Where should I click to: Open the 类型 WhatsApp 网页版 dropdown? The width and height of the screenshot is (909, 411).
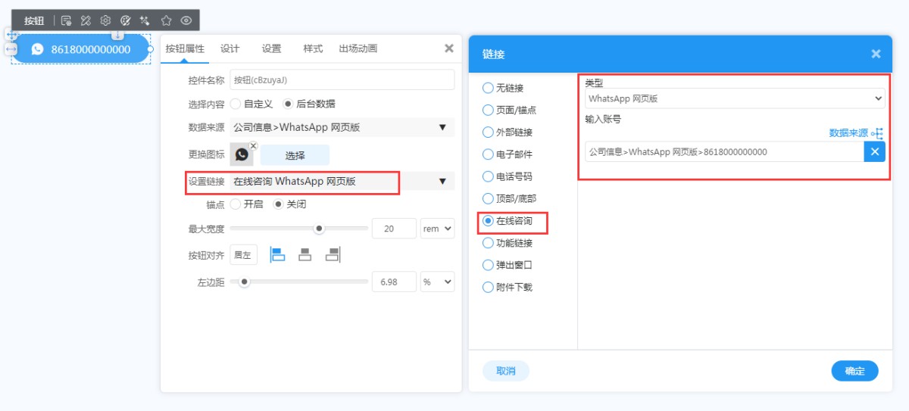click(x=734, y=98)
